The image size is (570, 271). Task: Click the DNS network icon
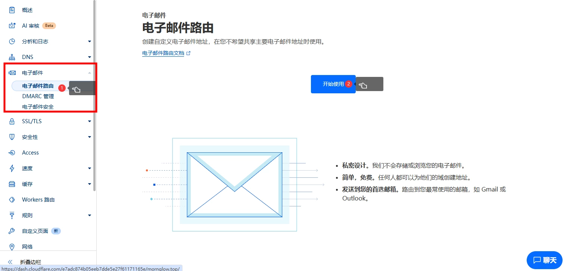click(12, 57)
